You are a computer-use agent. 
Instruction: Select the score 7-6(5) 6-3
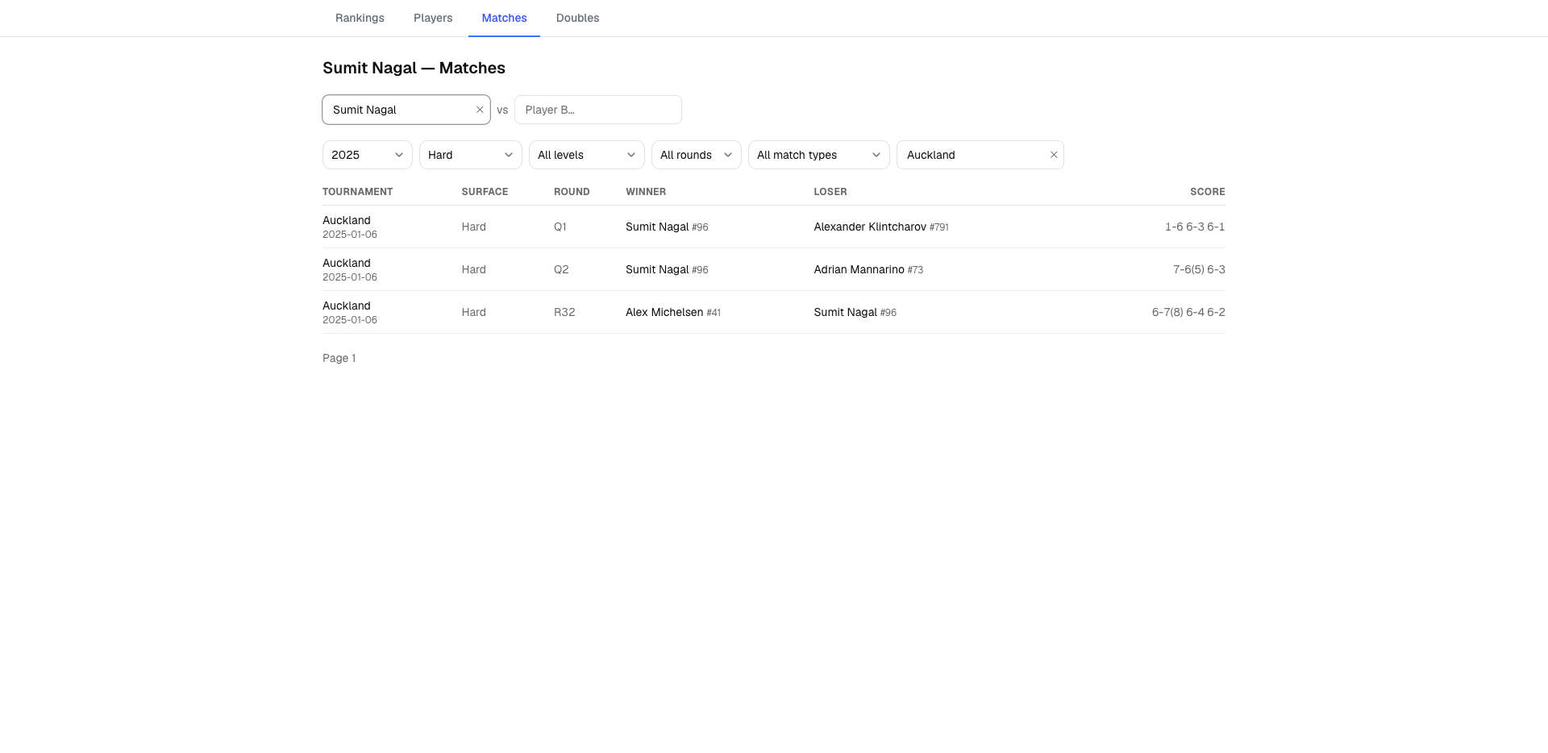click(x=1199, y=269)
